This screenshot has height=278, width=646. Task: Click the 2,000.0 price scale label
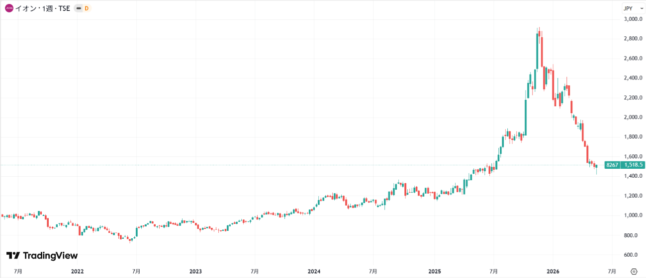[x=634, y=117]
